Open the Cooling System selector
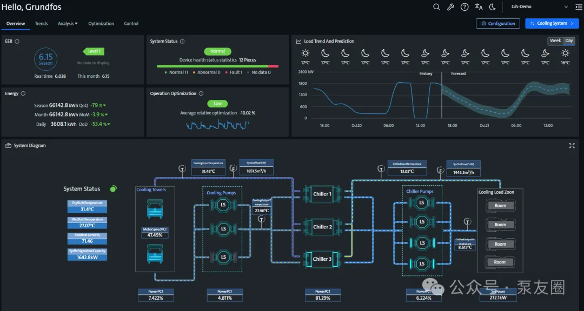This screenshot has height=311, width=584. 552,24
